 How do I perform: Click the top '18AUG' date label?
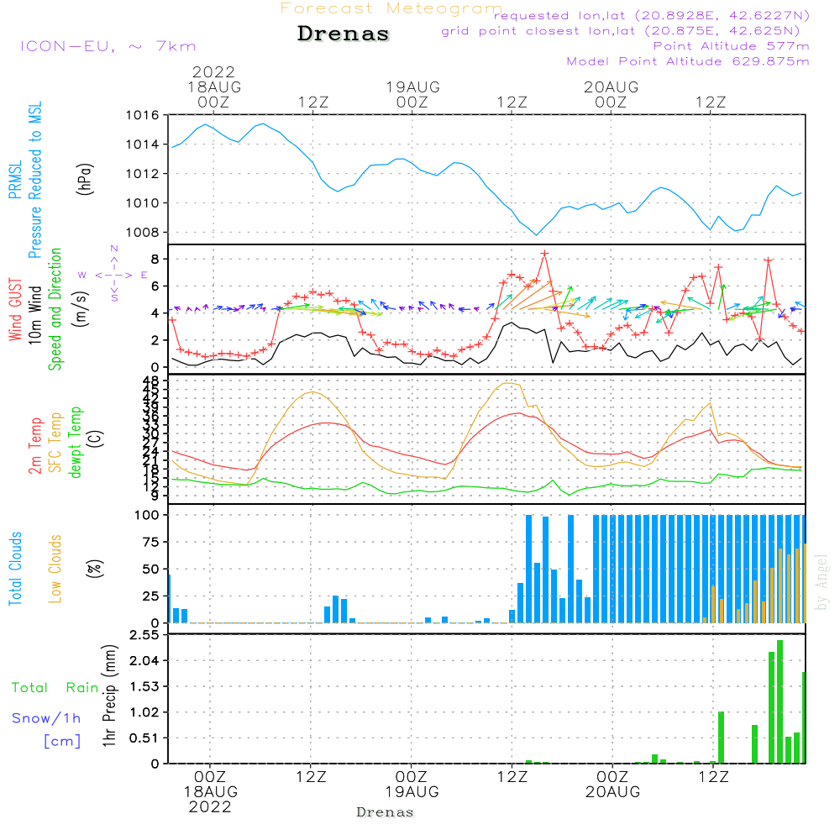[214, 87]
